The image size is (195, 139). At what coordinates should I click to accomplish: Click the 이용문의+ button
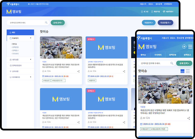(149, 23)
